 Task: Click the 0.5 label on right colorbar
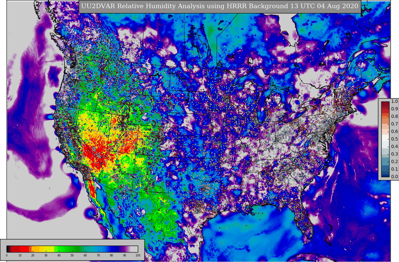click(x=394, y=139)
